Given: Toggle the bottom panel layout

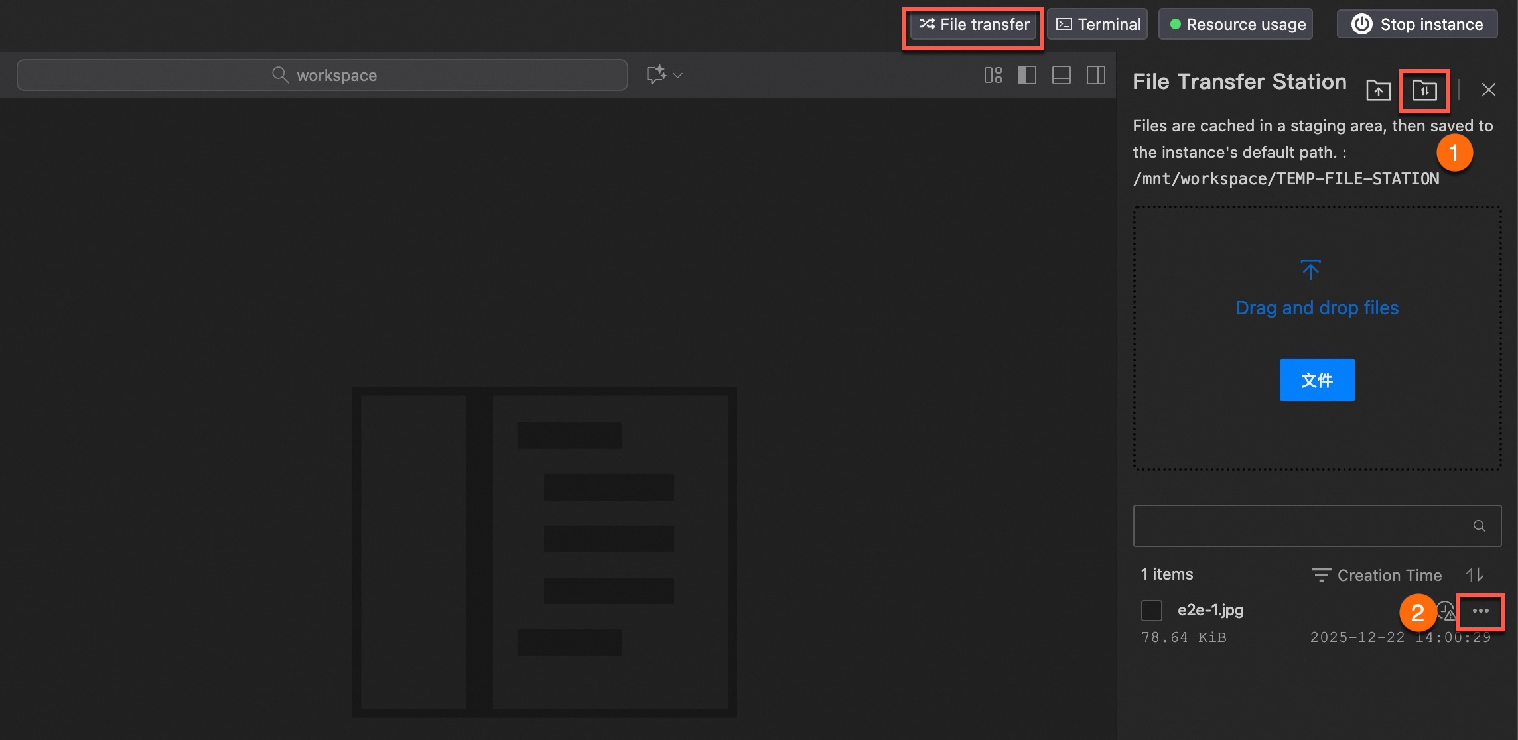Looking at the screenshot, I should 1062,75.
